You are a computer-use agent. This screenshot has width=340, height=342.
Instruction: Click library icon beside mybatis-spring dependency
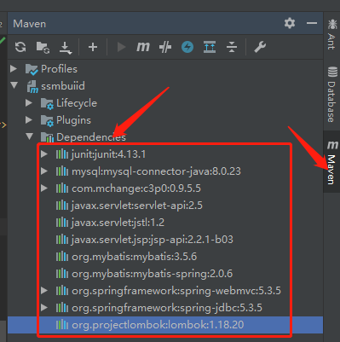(x=62, y=274)
